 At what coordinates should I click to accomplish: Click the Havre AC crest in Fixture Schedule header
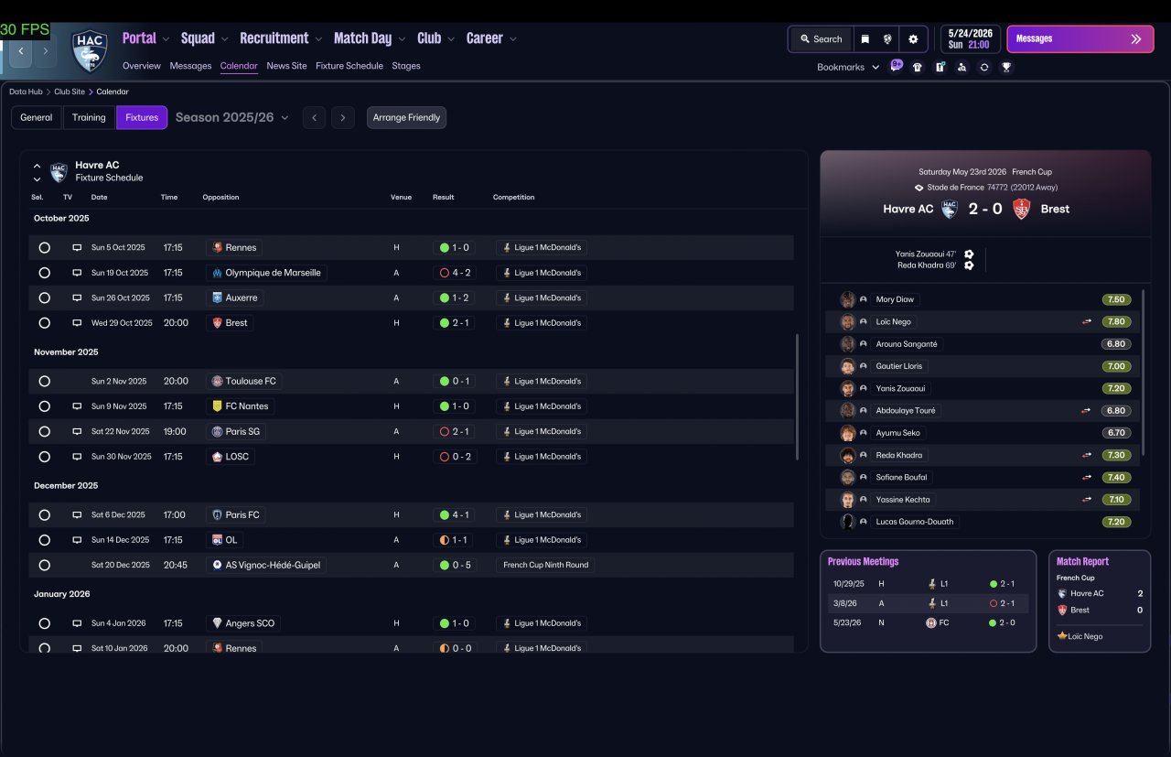click(59, 171)
